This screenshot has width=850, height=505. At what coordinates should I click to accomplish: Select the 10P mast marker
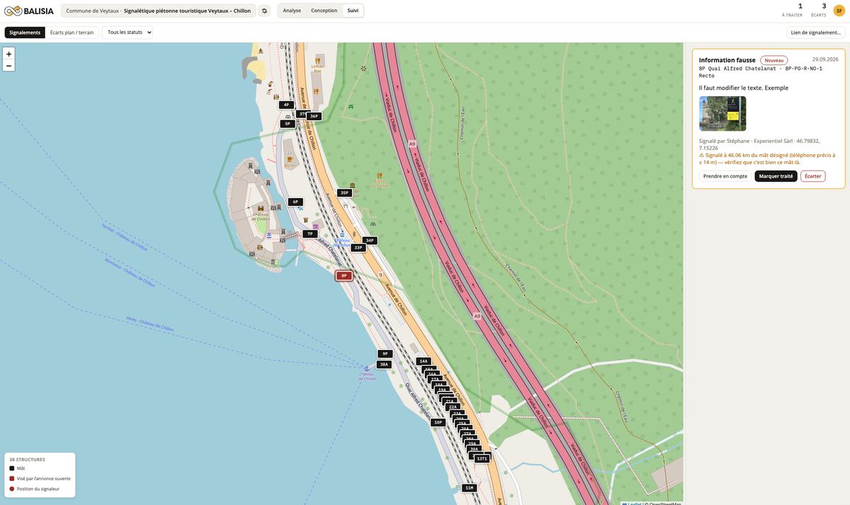click(438, 422)
